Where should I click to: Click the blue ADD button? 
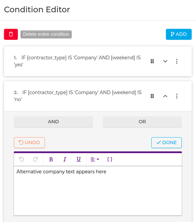tap(179, 34)
